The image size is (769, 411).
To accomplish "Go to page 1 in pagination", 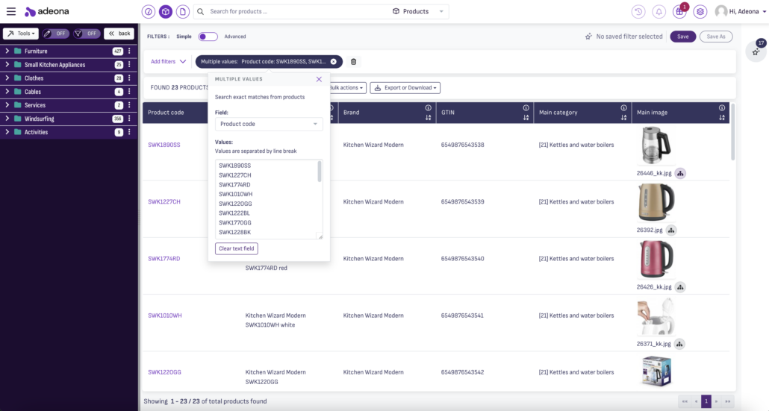I will (706, 401).
